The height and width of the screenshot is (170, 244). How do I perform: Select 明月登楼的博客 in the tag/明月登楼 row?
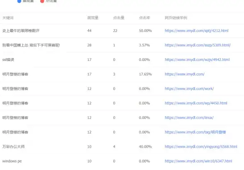(x=15, y=132)
